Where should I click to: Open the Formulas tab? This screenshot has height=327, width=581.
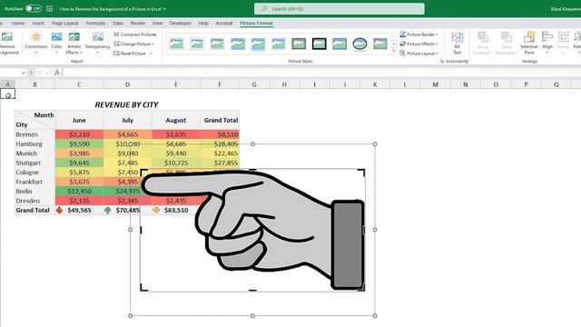point(95,23)
